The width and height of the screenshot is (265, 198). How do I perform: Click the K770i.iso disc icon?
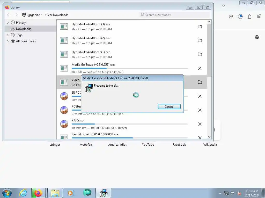coord(64,124)
